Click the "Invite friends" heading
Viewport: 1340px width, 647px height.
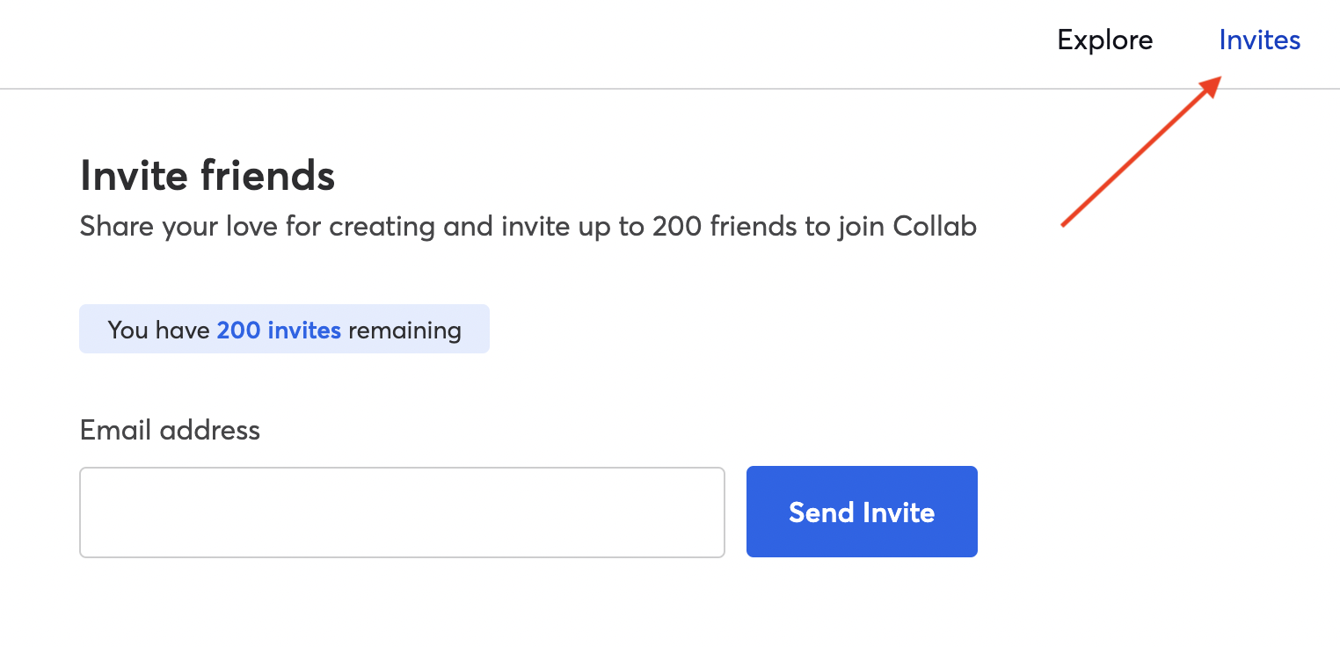tap(208, 175)
